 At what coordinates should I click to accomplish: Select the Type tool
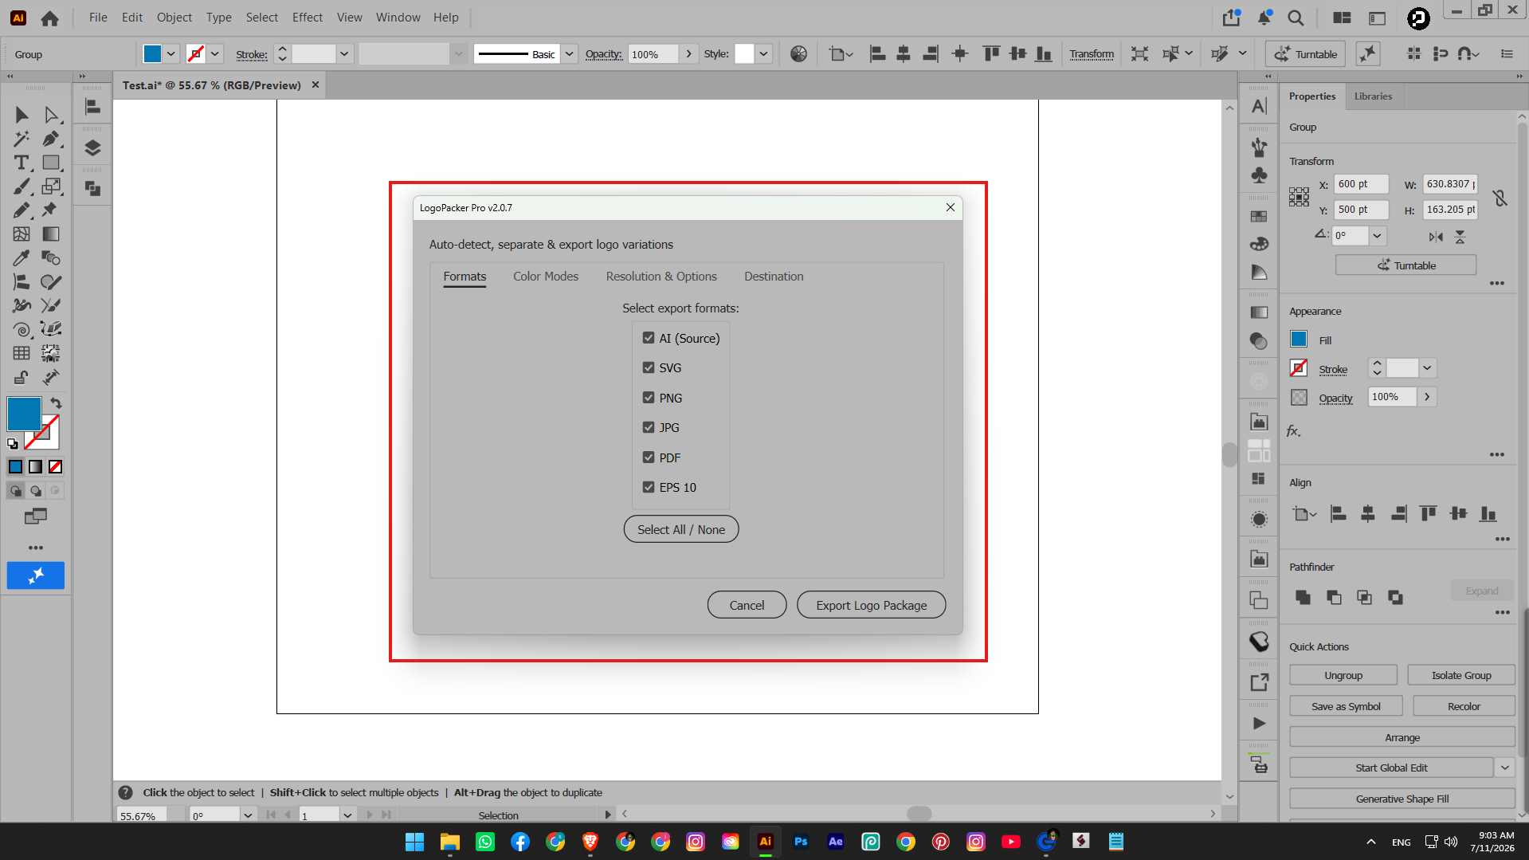[x=22, y=163]
